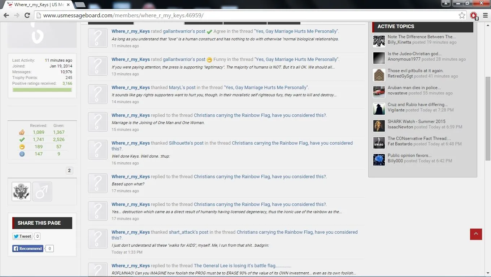This screenshot has height=277, width=491.
Task: Select the male gender symbol profile badge
Action: [x=42, y=192]
